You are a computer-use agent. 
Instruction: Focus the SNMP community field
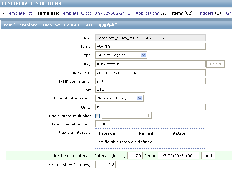click(151, 81)
